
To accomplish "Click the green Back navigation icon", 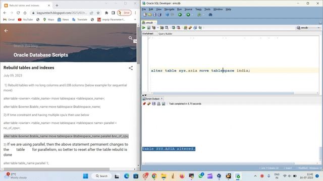I will pos(180,15).
